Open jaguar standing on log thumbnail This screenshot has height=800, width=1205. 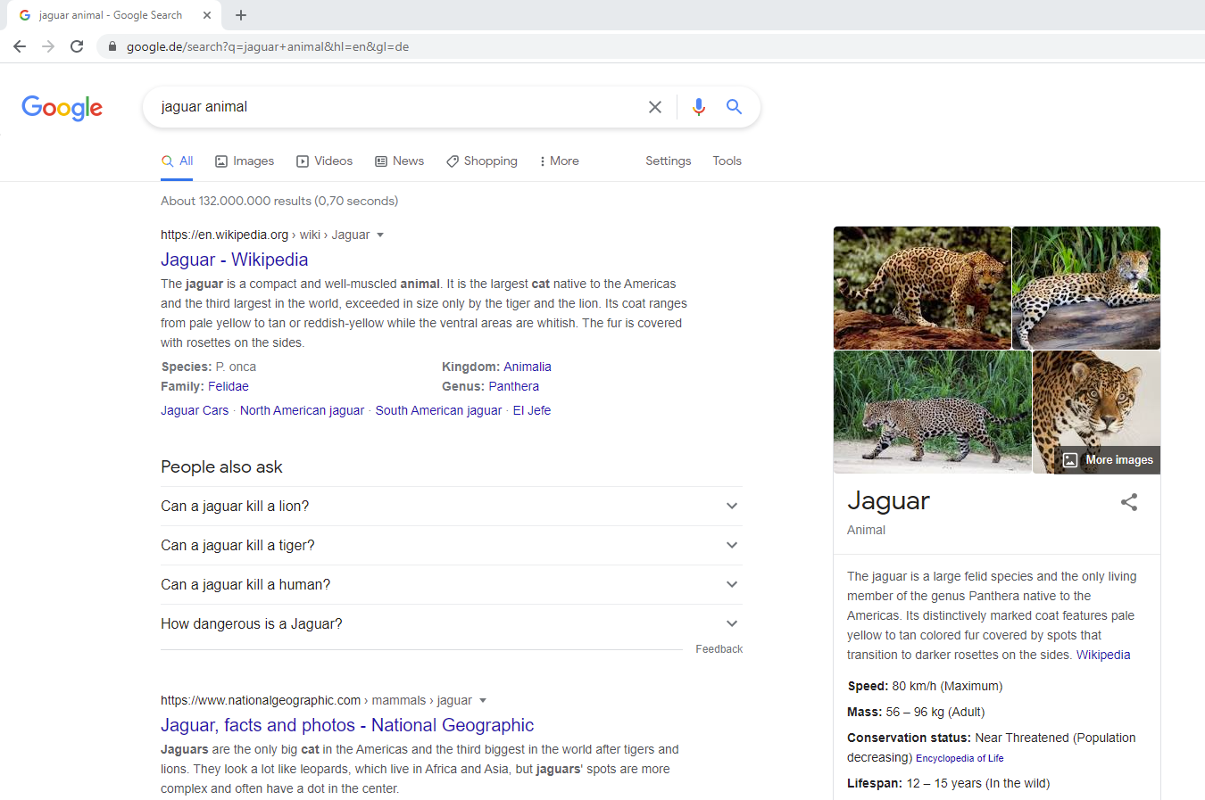click(922, 288)
